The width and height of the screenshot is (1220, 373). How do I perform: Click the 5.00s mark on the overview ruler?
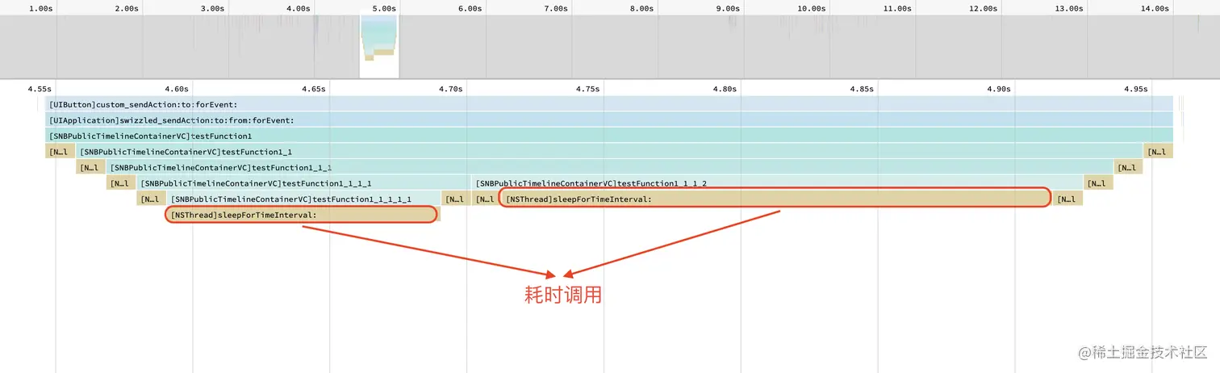[x=384, y=8]
